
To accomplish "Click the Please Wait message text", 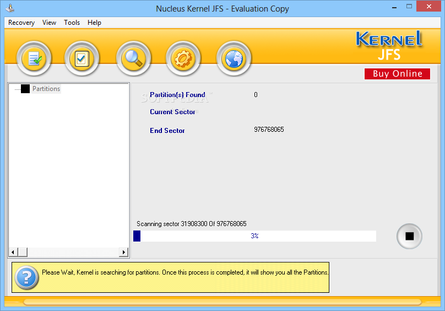I will (x=185, y=272).
